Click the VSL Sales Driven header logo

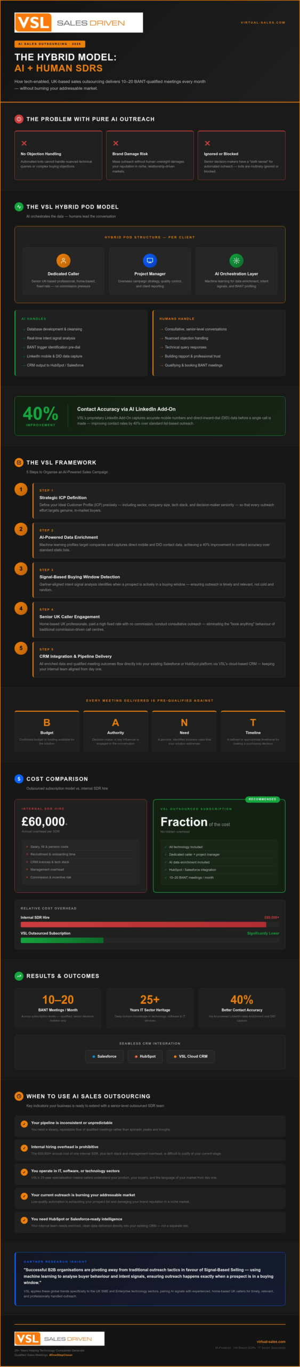point(78,23)
